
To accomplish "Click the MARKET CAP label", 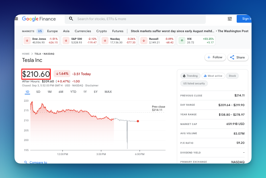I will [188, 124].
